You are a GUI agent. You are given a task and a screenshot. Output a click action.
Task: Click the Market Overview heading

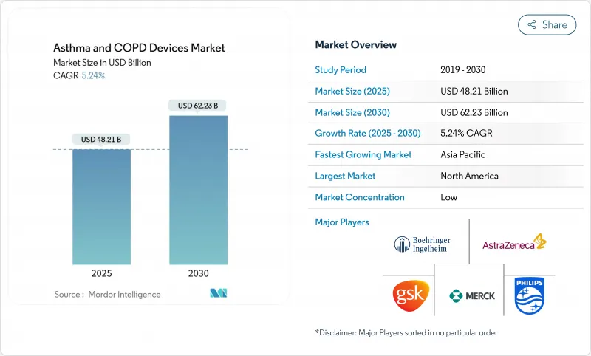[x=355, y=44]
